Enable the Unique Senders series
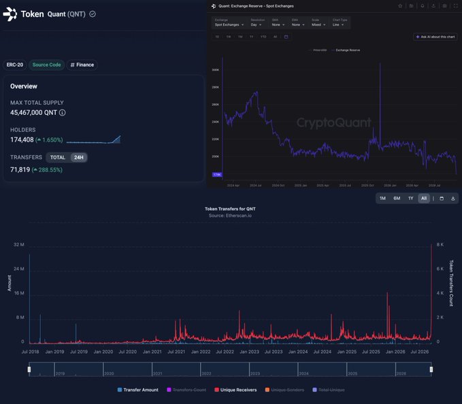 point(284,390)
